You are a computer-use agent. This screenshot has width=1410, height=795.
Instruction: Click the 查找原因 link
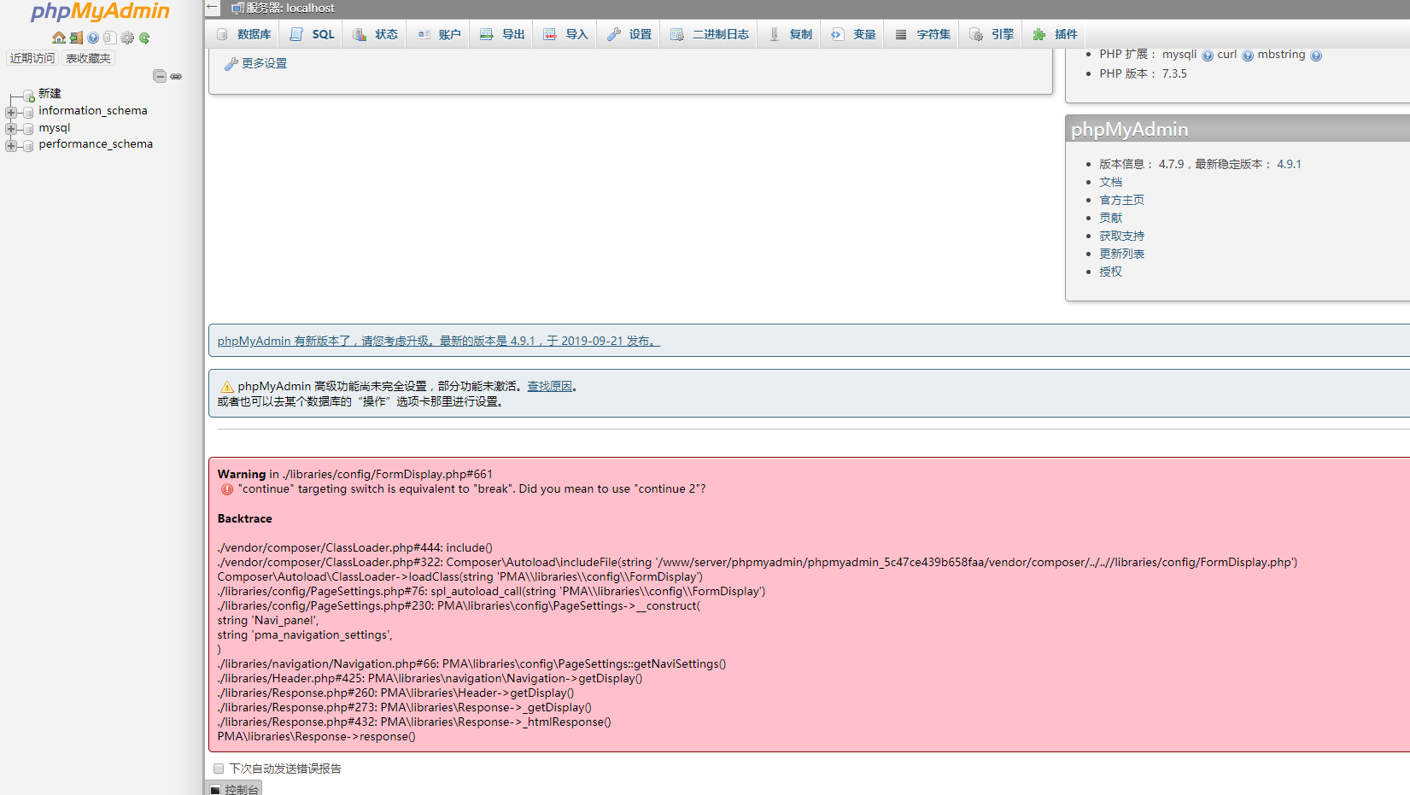tap(549, 386)
